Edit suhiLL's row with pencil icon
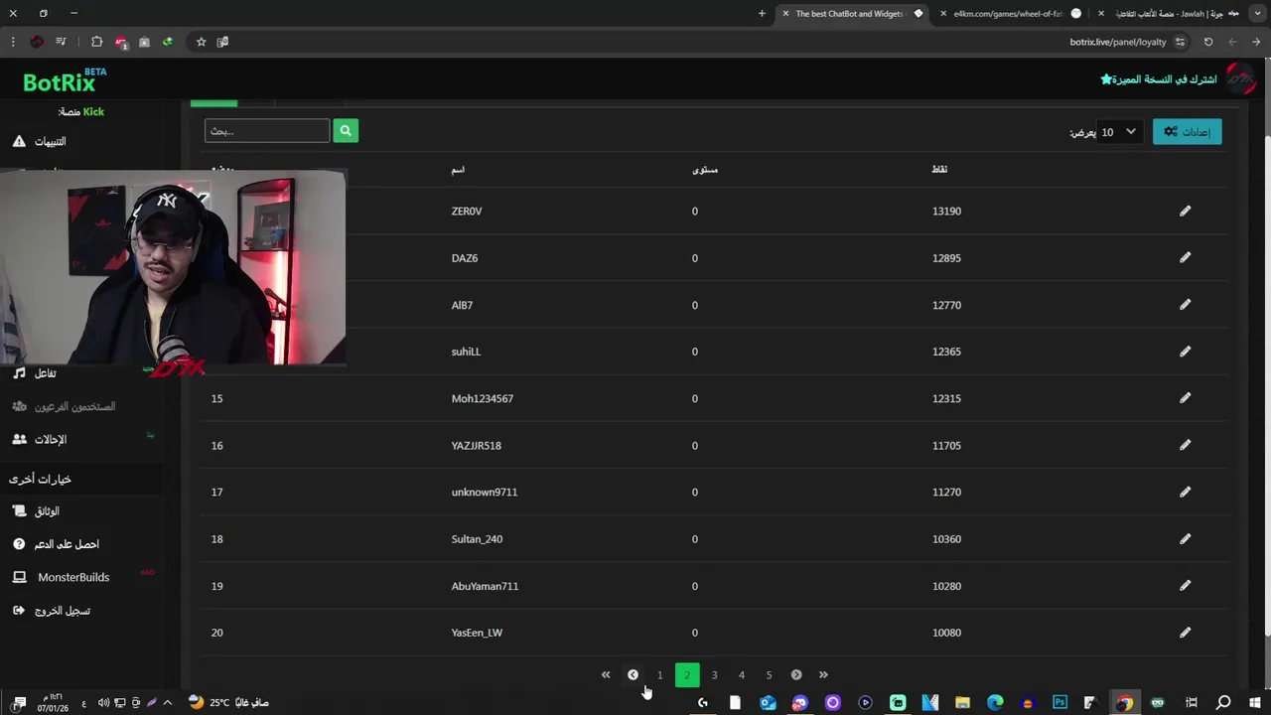The image size is (1271, 715). click(1185, 352)
